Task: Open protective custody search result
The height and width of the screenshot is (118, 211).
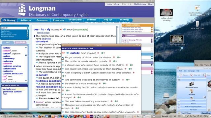Action: click(12, 92)
